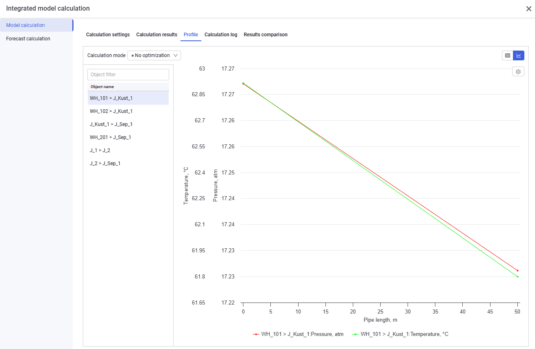Viewport: 535px width, 349px height.
Task: Focus the Object filter field
Action: tap(128, 75)
